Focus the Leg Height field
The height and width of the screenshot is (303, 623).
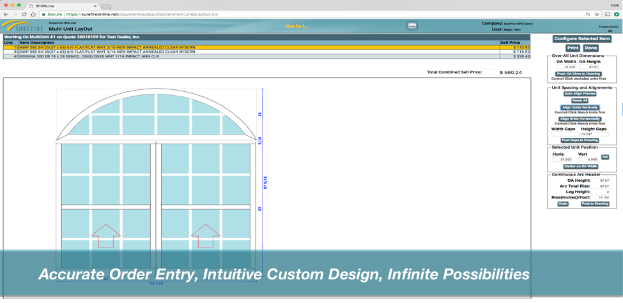pyautogui.click(x=601, y=191)
